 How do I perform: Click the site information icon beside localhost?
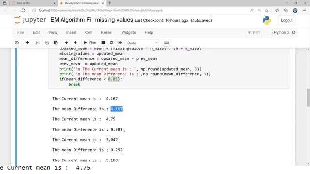[x=34, y=10]
